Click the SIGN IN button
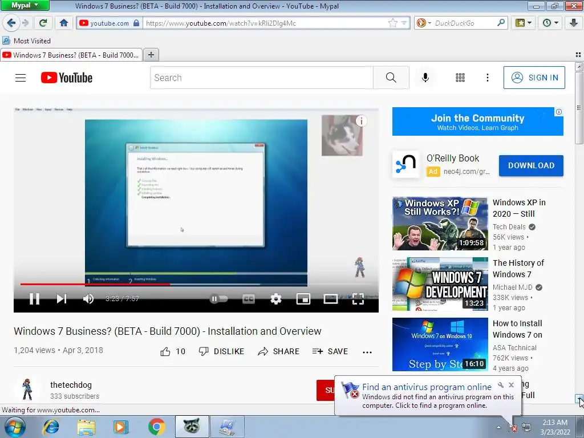 534,78
